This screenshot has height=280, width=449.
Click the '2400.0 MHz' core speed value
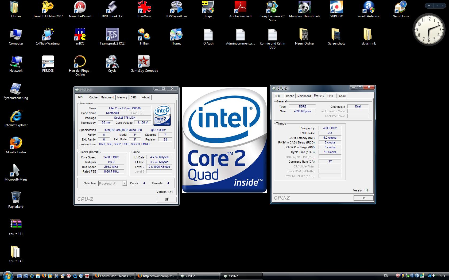pyautogui.click(x=111, y=157)
